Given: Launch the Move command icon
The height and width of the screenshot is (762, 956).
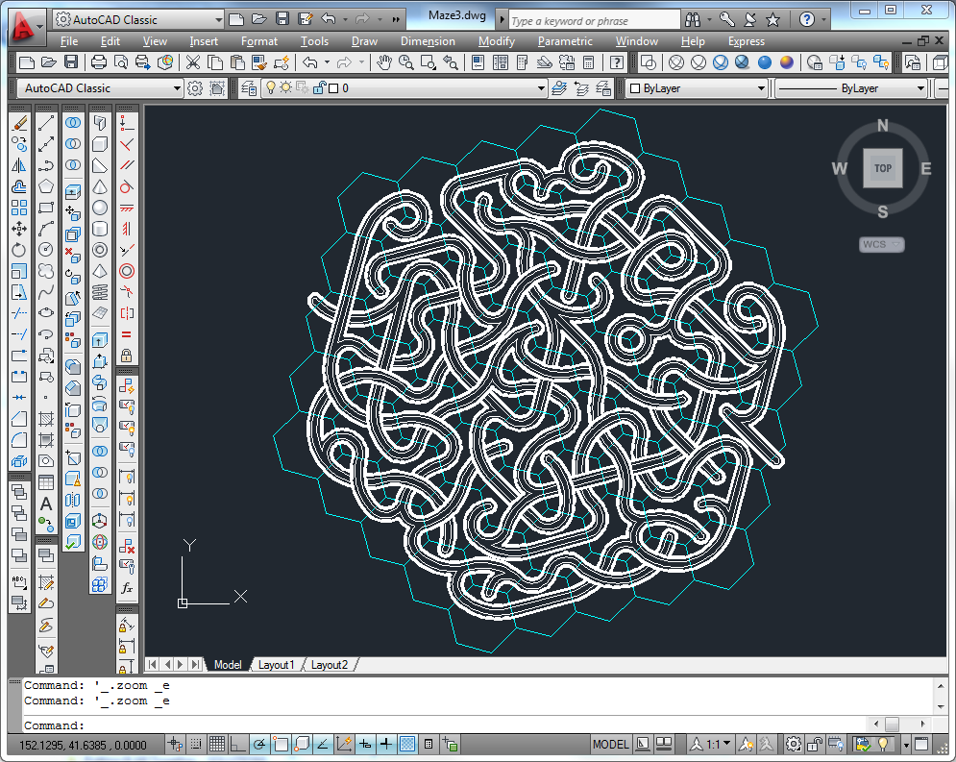Looking at the screenshot, I should pos(20,229).
